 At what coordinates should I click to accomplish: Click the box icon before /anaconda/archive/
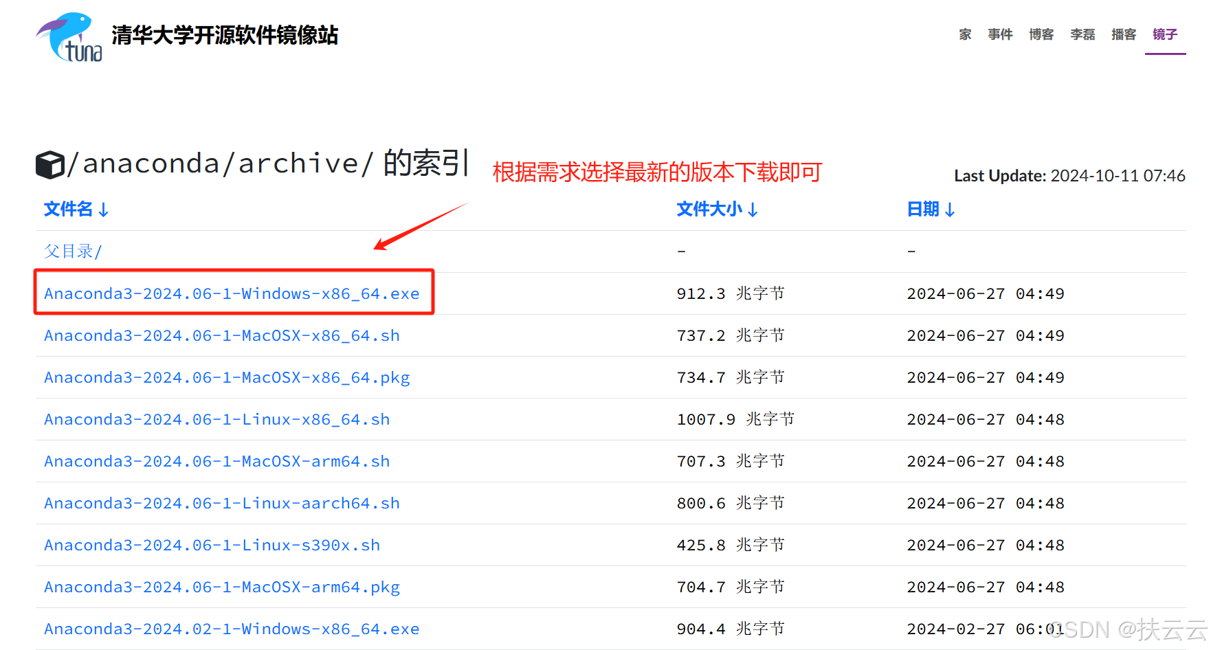pyautogui.click(x=50, y=165)
